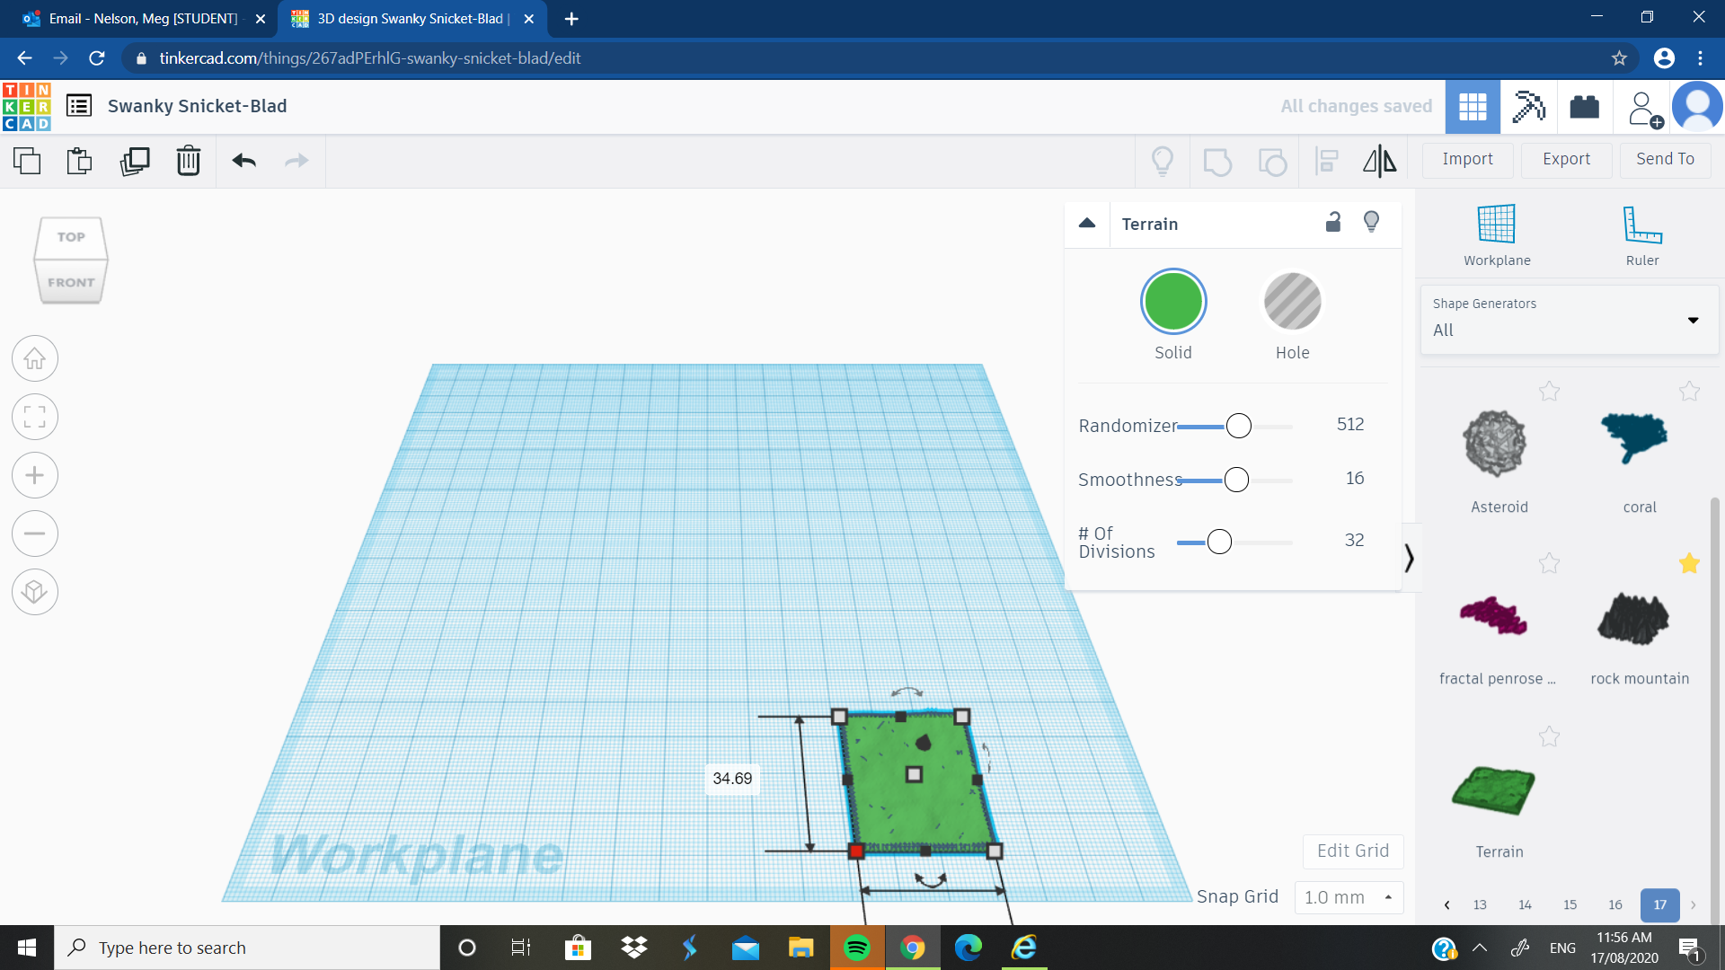
Task: Click the Edit Grid button
Action: (x=1352, y=851)
